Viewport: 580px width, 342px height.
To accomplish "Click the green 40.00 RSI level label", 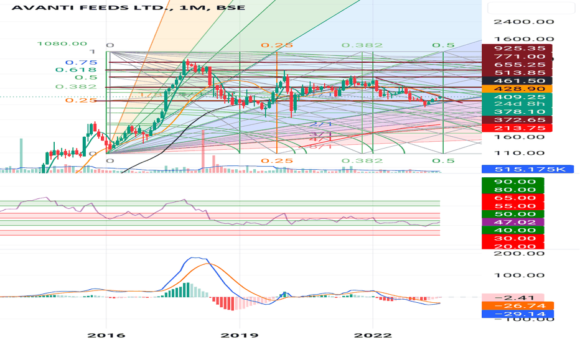I will (x=513, y=230).
